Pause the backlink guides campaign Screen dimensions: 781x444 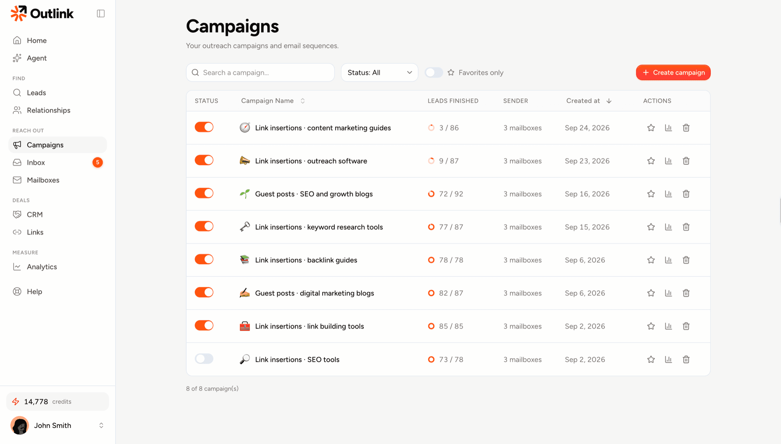[204, 259]
